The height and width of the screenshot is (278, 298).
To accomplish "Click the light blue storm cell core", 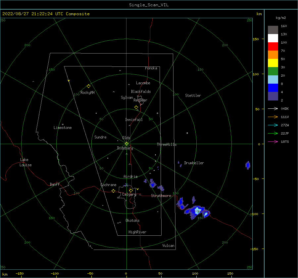I will [197, 211].
